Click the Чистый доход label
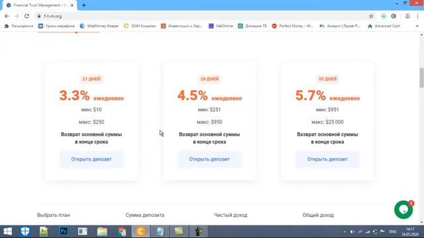The image size is (424, 238). 231,215
